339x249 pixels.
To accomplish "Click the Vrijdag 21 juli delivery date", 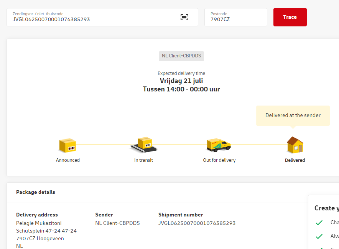I will (x=181, y=81).
